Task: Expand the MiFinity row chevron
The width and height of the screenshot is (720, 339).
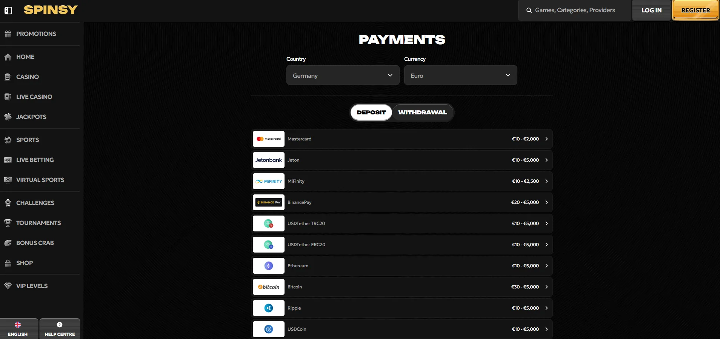Action: pyautogui.click(x=546, y=181)
